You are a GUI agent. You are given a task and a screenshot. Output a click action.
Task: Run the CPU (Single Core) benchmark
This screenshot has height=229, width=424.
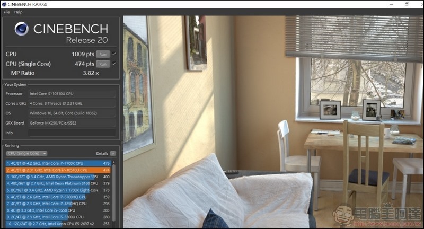pos(103,64)
